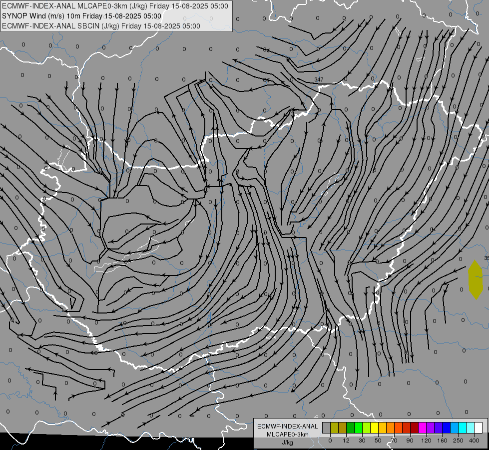Click the SYNOP Wind 10m title line
Image resolution: width=489 pixels, height=450 pixels.
tap(81, 16)
